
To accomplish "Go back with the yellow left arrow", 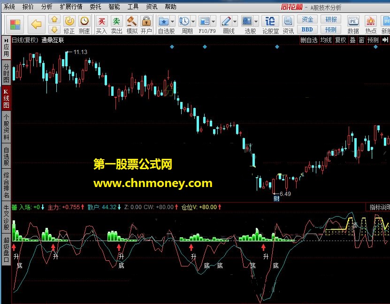I will [x=37, y=24].
